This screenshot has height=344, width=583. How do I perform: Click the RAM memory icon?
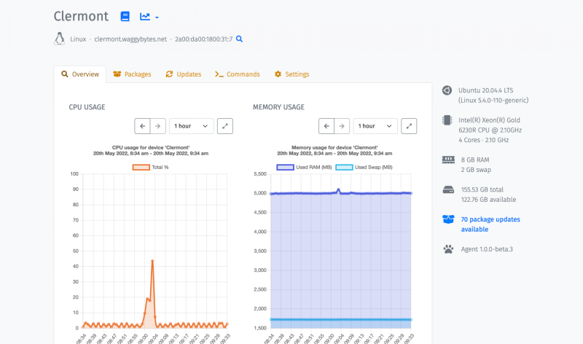(x=448, y=160)
